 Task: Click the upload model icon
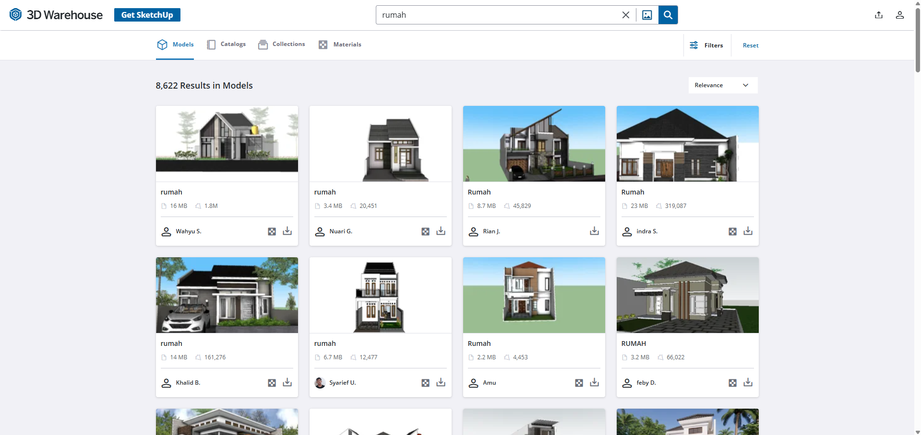click(x=878, y=15)
